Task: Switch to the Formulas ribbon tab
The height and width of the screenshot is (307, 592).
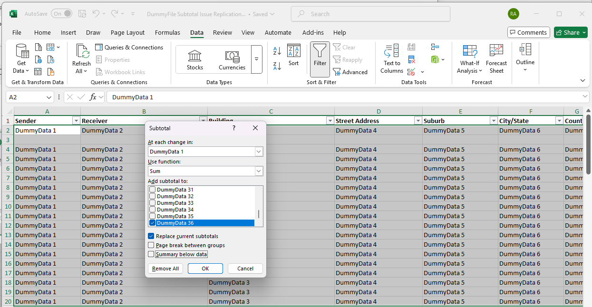Action: tap(167, 32)
